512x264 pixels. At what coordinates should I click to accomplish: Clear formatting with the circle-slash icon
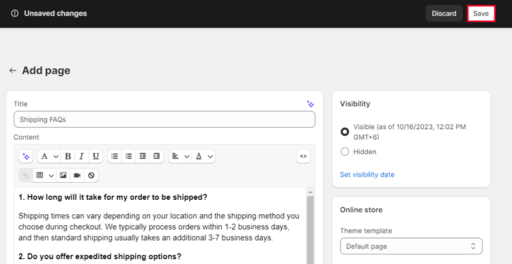pos(91,175)
